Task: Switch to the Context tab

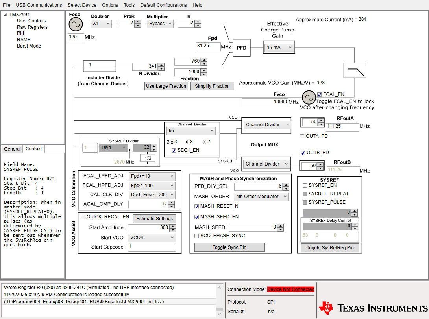Action: point(34,148)
